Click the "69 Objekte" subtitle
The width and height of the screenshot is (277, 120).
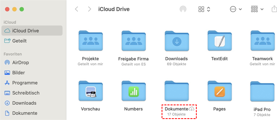pos(177,64)
